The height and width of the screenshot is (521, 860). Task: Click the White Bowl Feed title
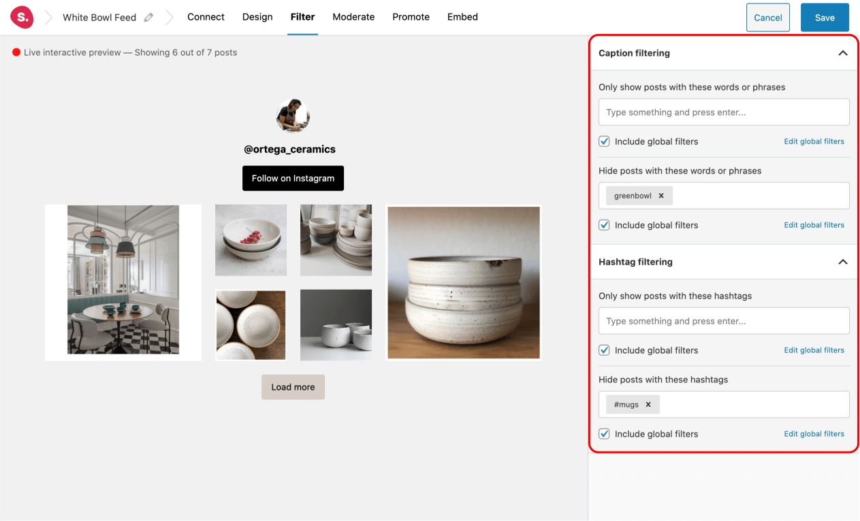(99, 17)
